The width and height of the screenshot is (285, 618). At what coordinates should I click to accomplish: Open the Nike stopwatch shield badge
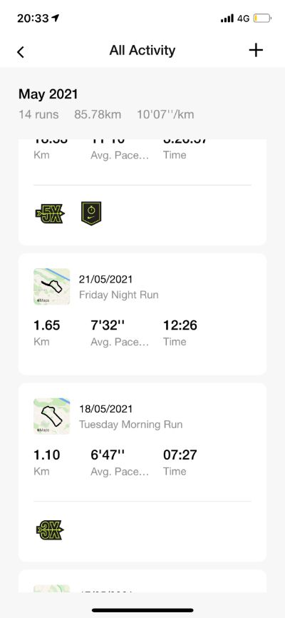[91, 213]
